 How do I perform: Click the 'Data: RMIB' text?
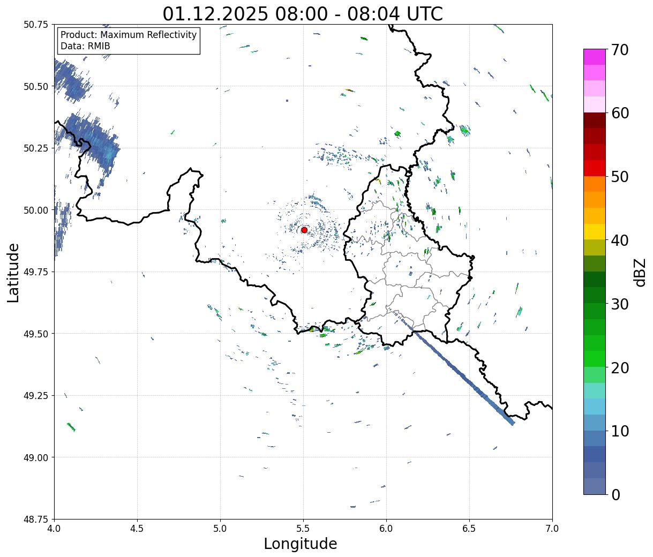coord(85,46)
